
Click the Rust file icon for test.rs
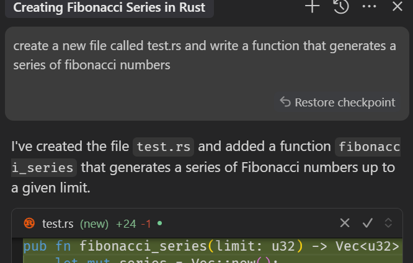(29, 223)
